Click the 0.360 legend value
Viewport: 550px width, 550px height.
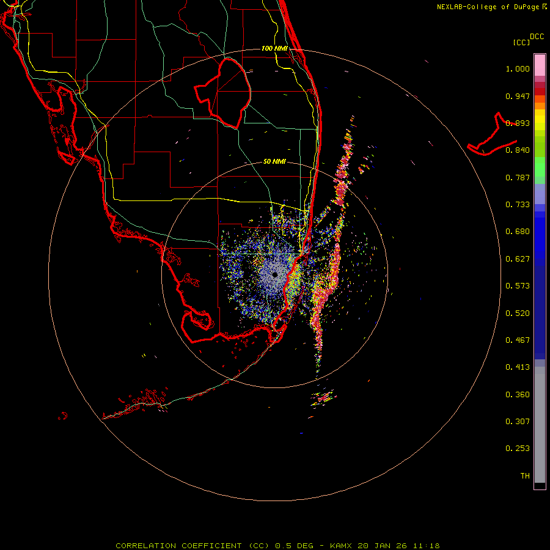click(518, 395)
